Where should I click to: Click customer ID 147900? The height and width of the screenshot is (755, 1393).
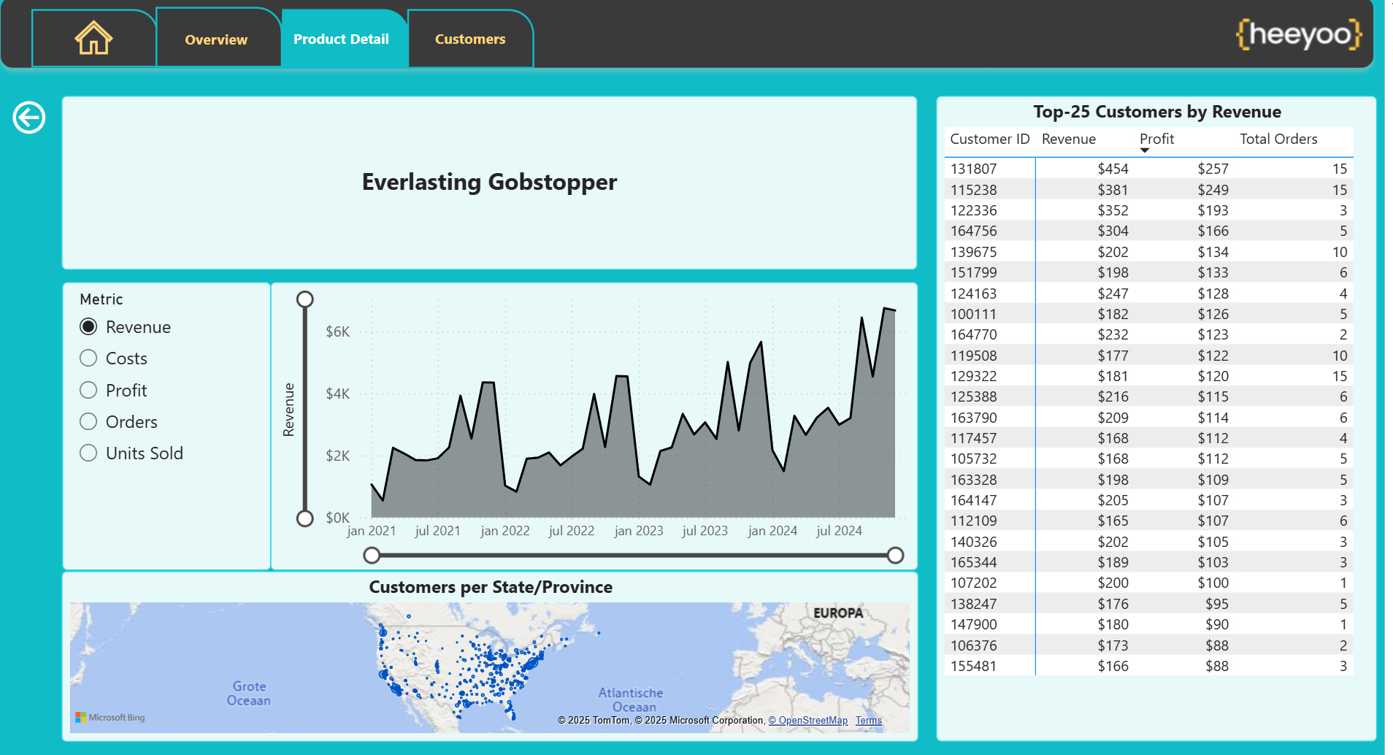[973, 624]
